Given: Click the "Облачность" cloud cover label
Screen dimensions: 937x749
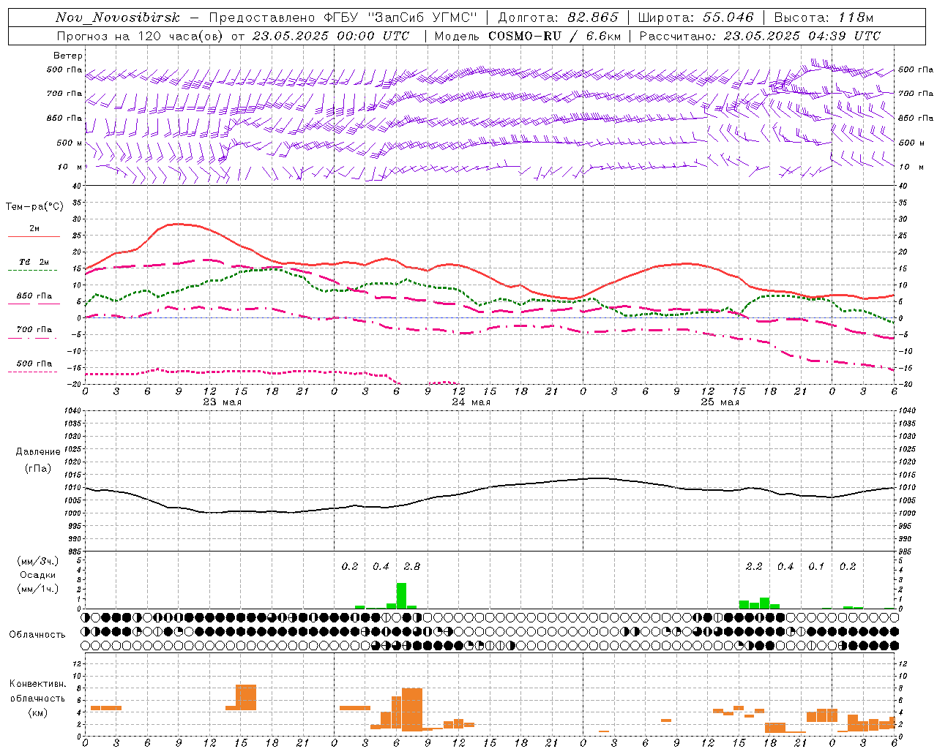Looking at the screenshot, I should pos(37,634).
